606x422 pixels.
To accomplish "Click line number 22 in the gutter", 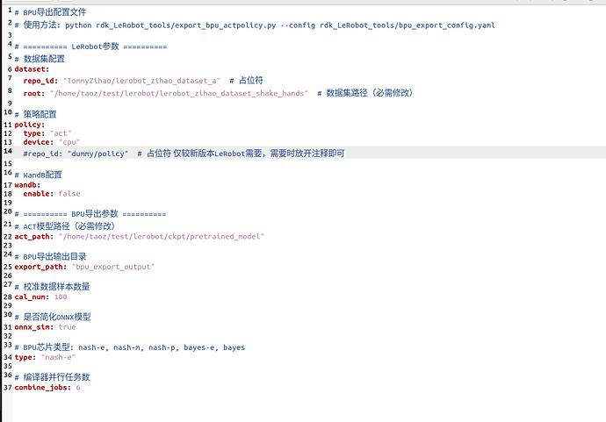I will (x=8, y=237).
